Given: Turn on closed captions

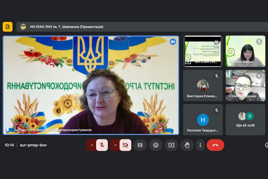Looking at the screenshot, I should (140, 145).
